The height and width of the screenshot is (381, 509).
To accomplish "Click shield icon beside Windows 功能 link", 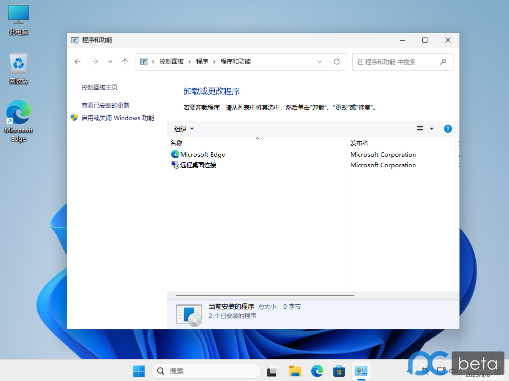I will (74, 118).
